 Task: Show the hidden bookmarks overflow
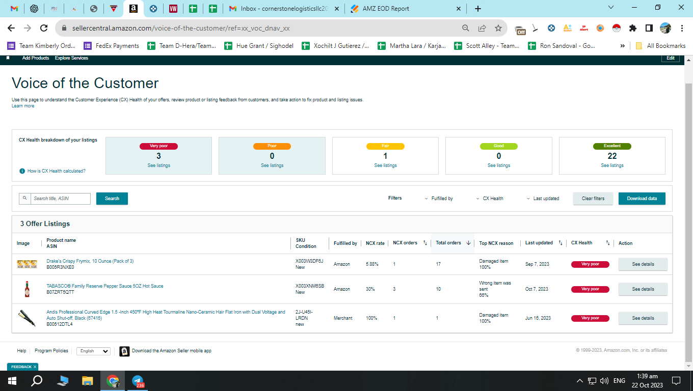point(623,46)
